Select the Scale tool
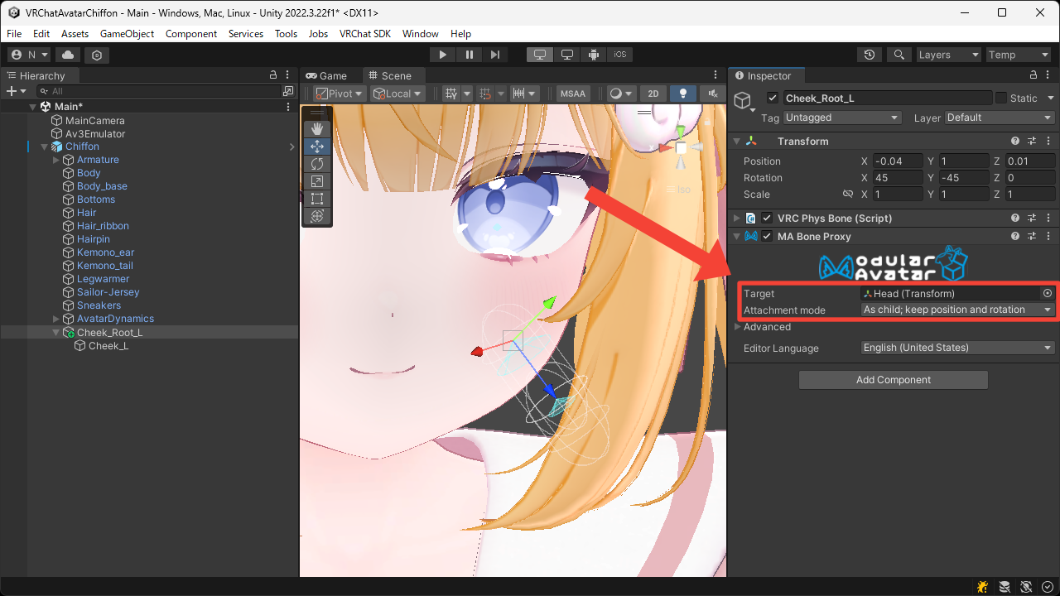This screenshot has width=1060, height=596. [317, 181]
